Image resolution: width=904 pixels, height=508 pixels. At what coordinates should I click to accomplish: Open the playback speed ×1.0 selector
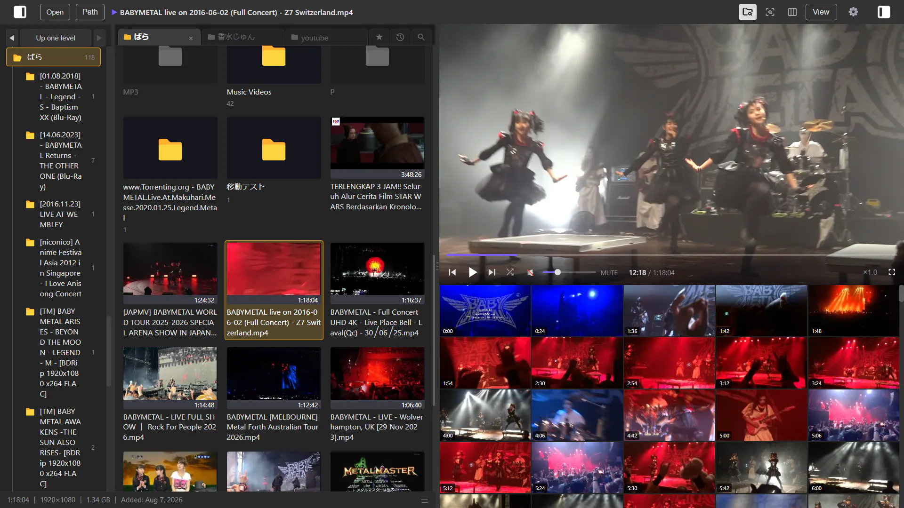(x=870, y=272)
